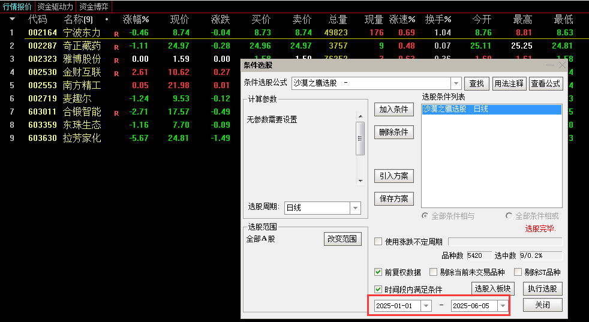Click the 品种数 field showing 5420
The height and width of the screenshot is (322, 589).
point(479,255)
